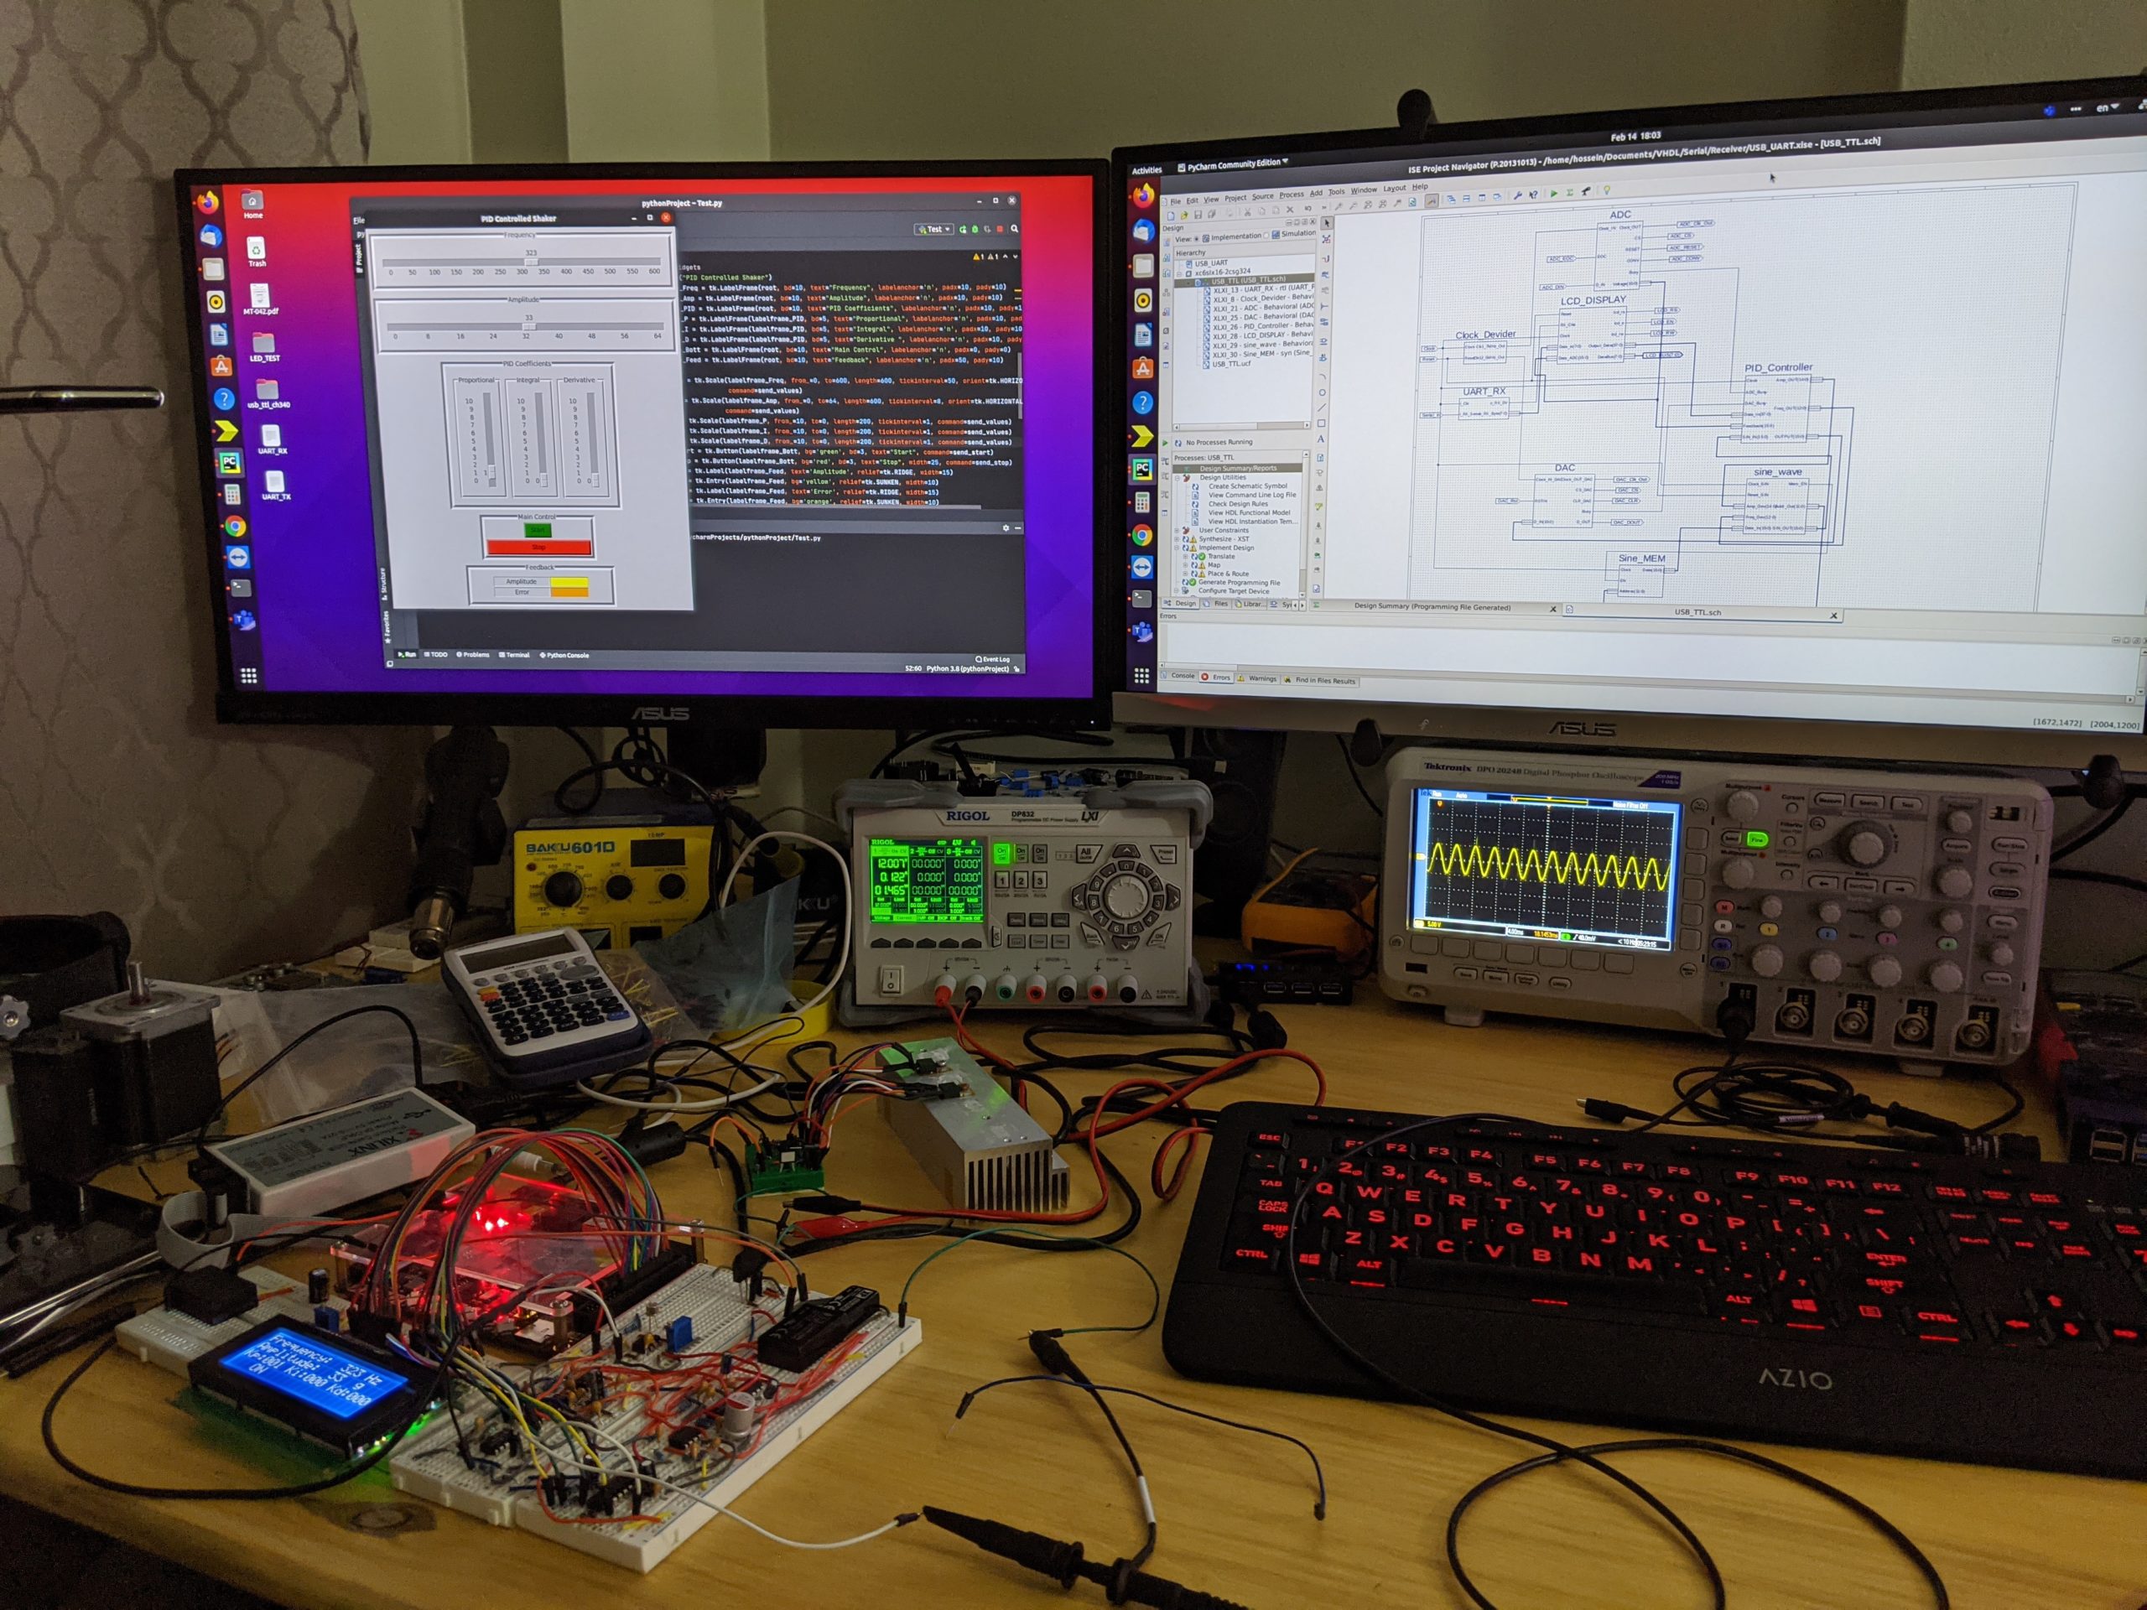
Task: Click the Debug bug icon in PyCharm toolbar
Action: coord(975,229)
